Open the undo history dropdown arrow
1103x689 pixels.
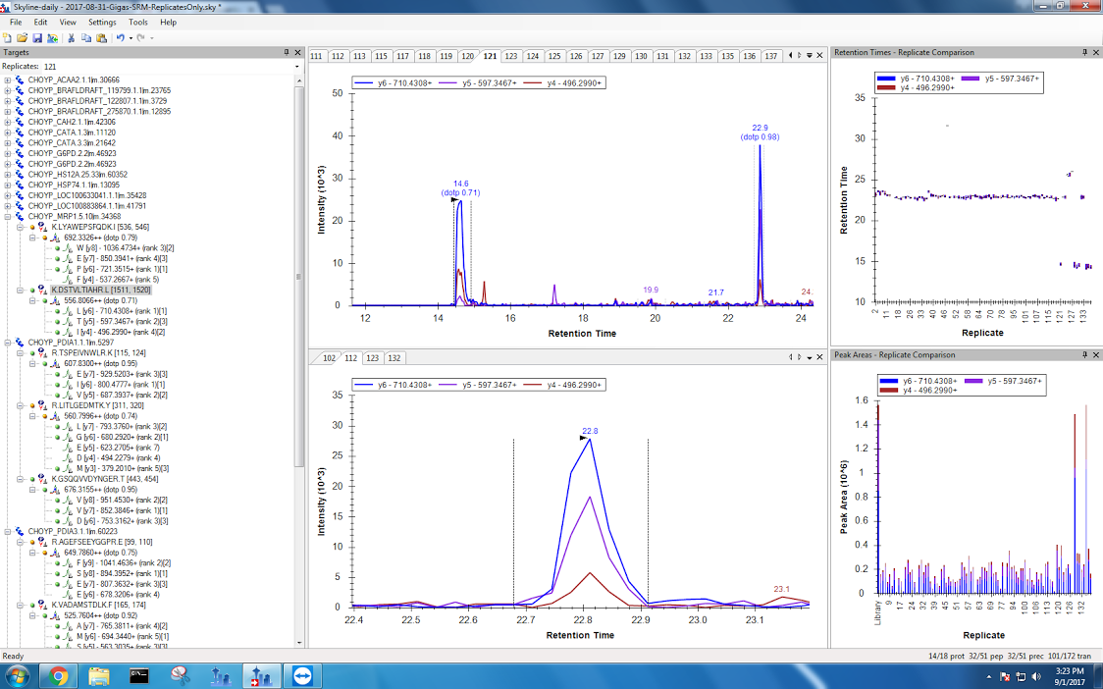coord(129,37)
